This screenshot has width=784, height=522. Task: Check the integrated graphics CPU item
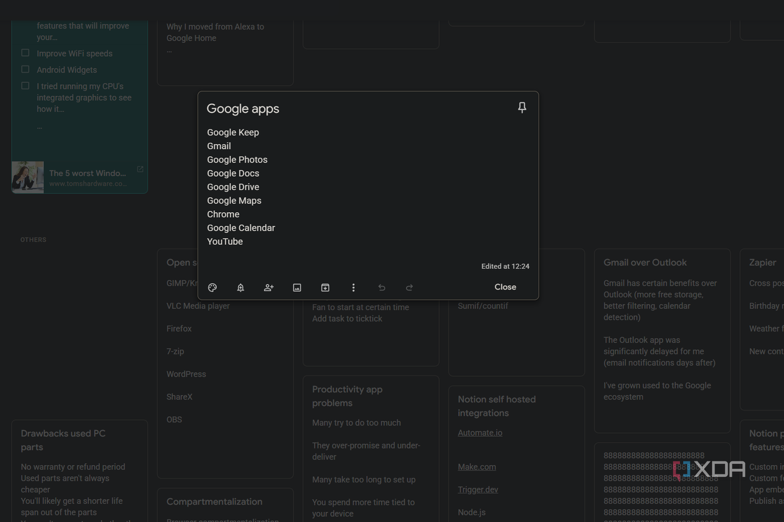(x=25, y=86)
